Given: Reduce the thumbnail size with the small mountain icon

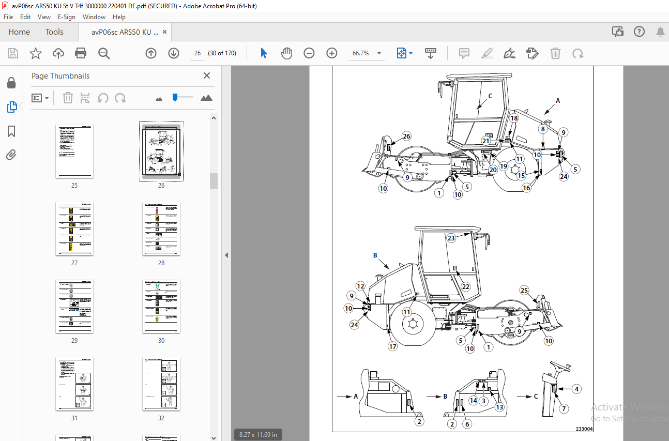Looking at the screenshot, I should pos(159,98).
